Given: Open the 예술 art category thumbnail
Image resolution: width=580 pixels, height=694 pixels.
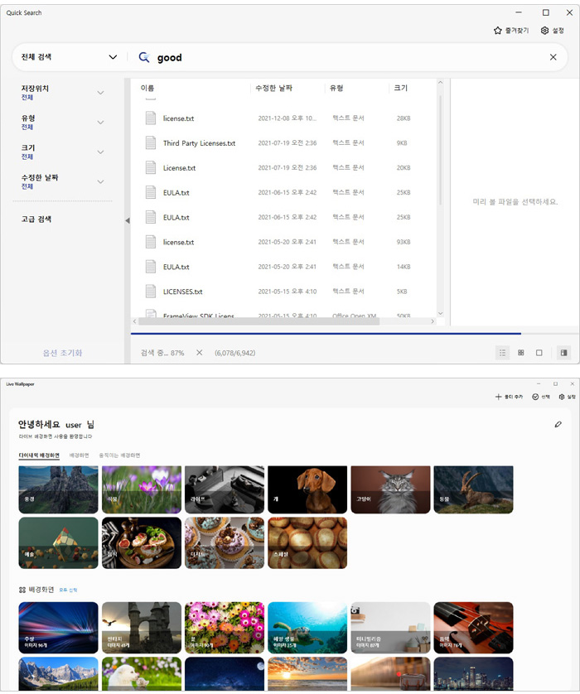Looking at the screenshot, I should (x=59, y=543).
